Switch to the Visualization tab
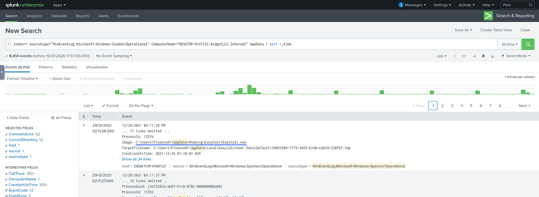The width and height of the screenshot is (539, 197). click(97, 67)
